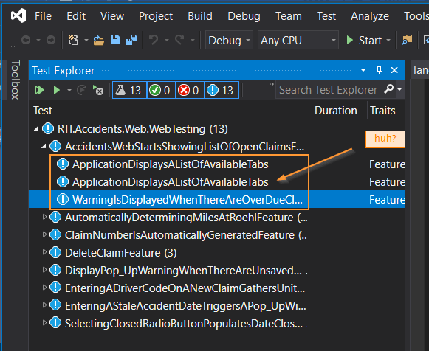
Task: Click the Undo arrow in toolbar
Action: click(x=154, y=40)
